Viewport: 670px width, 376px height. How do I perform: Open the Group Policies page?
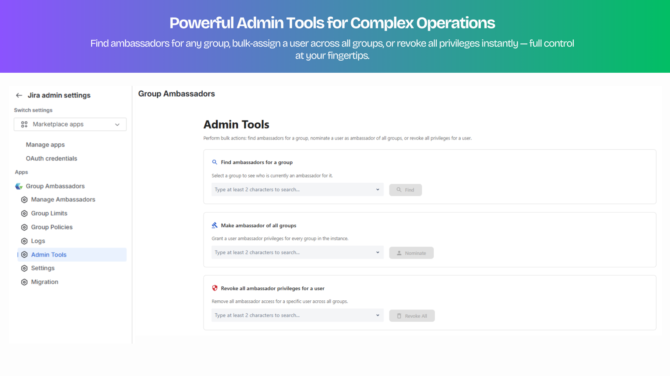(52, 227)
